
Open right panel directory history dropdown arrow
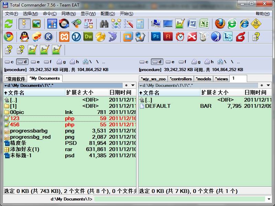pos(268,85)
